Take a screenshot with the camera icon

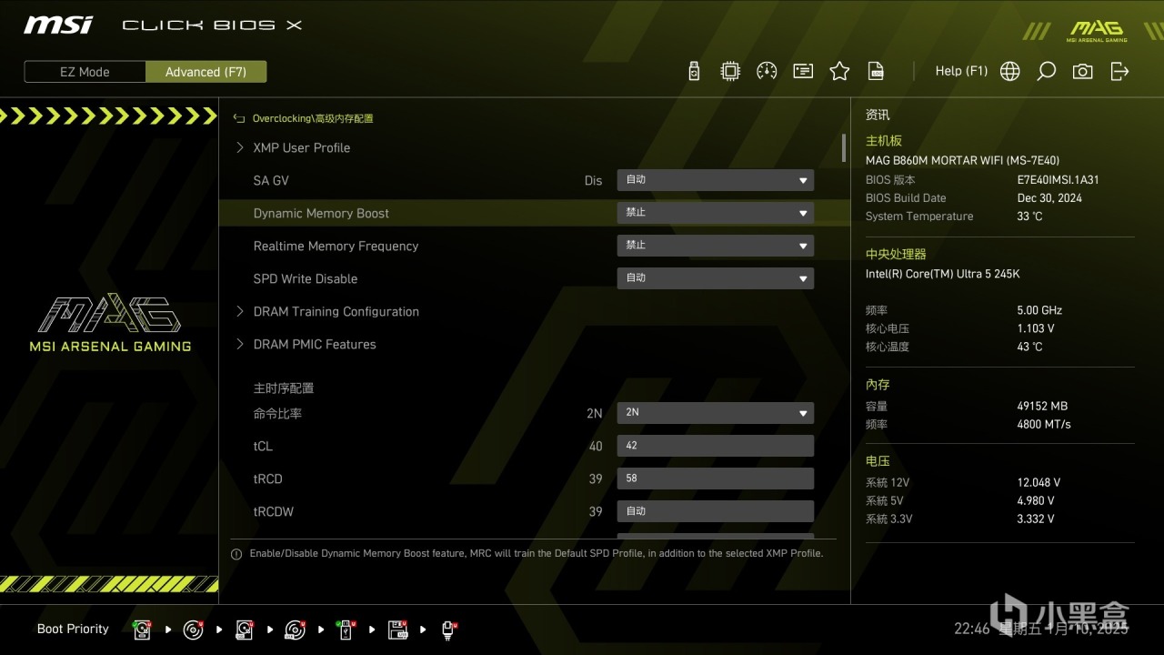[1082, 71]
